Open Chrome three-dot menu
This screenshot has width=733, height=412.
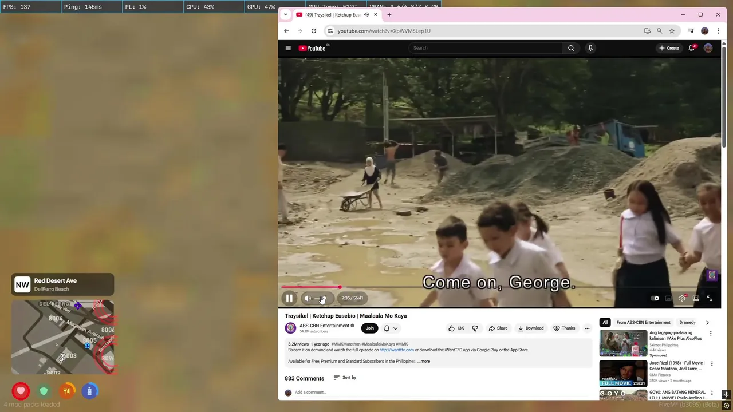718,31
